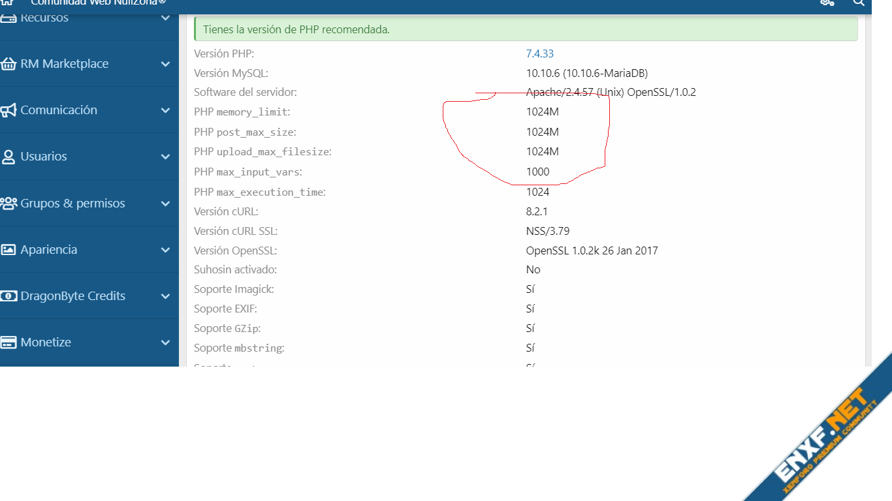Click the Monetize credit card icon
This screenshot has height=501, width=892.
(8, 342)
